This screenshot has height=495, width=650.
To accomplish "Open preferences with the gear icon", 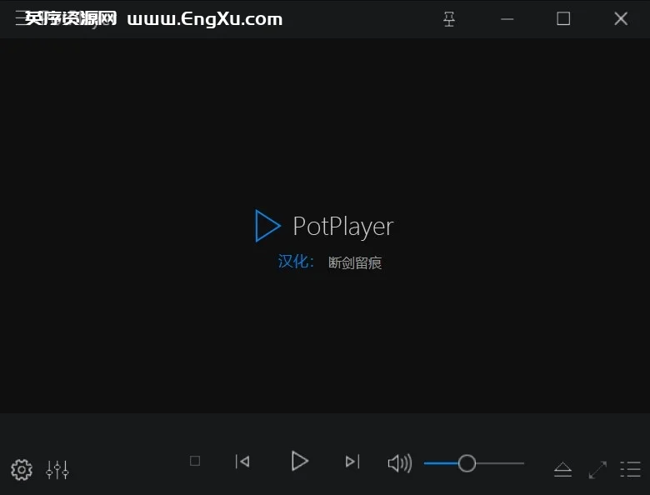I will coord(22,470).
